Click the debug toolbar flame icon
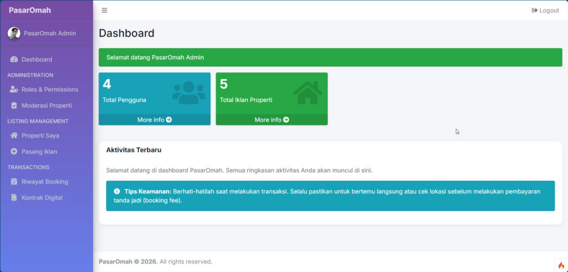The height and width of the screenshot is (272, 568). [x=561, y=265]
